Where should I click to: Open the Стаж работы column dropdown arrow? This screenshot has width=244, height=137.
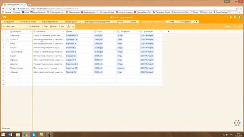(x=138, y=32)
